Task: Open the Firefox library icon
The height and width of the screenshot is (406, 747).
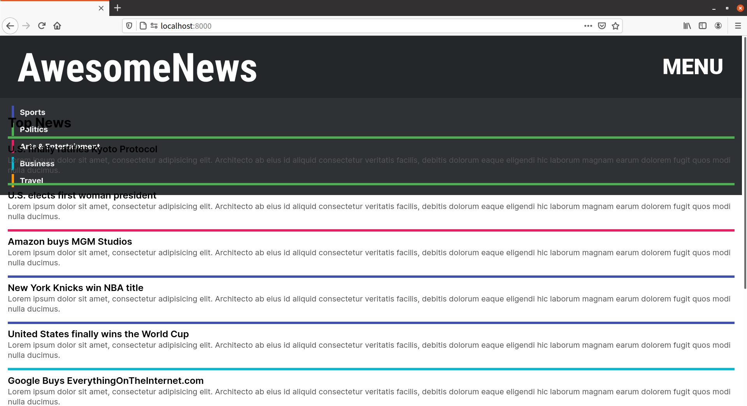Action: (687, 26)
